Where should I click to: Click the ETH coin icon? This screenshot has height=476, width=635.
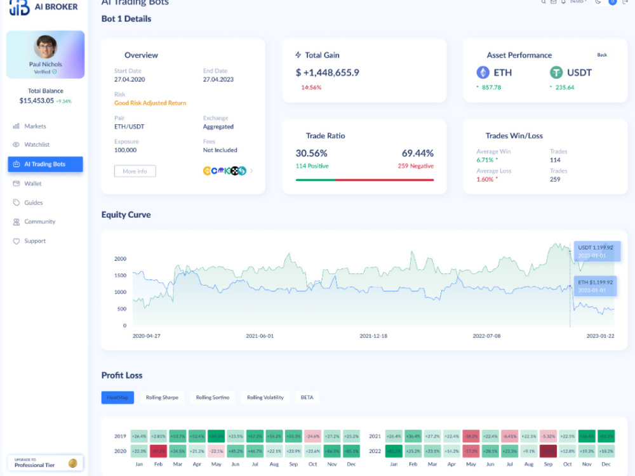click(483, 73)
